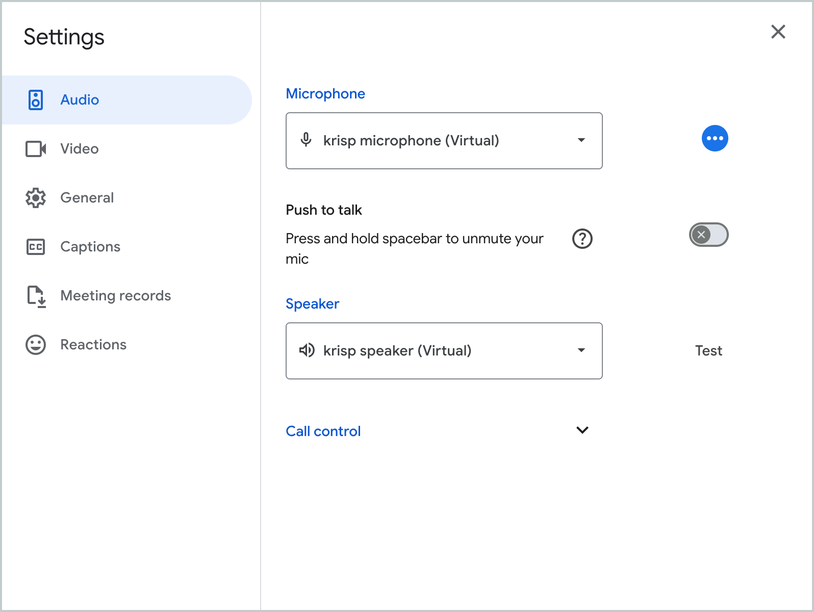Select the Meeting records tab

click(x=126, y=296)
